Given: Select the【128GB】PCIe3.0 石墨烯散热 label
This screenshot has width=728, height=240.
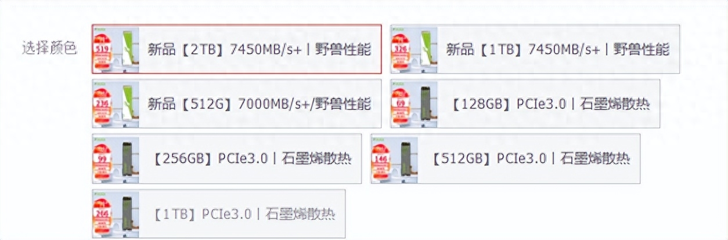Looking at the screenshot, I should tap(550, 104).
